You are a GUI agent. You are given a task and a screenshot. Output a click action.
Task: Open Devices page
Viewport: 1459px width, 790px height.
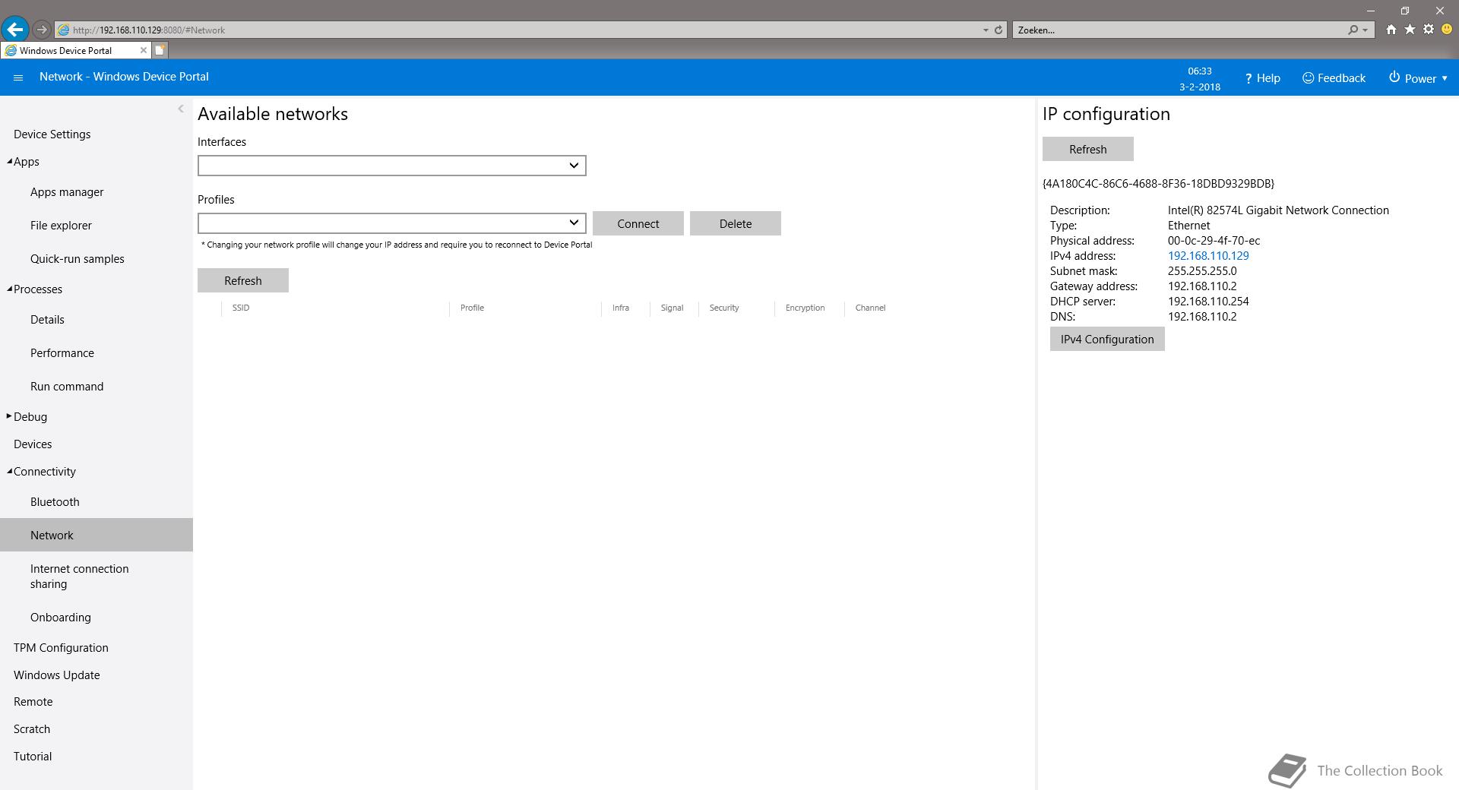tap(33, 444)
